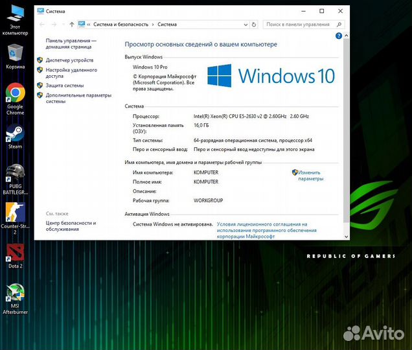The width and height of the screenshot is (412, 350).
Task: Open Центр безопасности и обслуживания
Action: pos(71,226)
